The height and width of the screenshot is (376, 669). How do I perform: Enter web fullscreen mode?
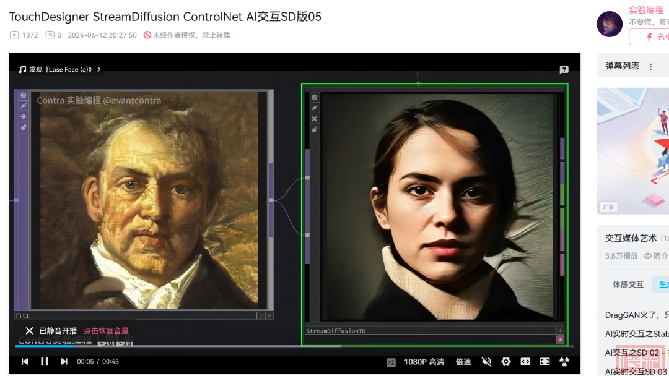[x=525, y=362]
